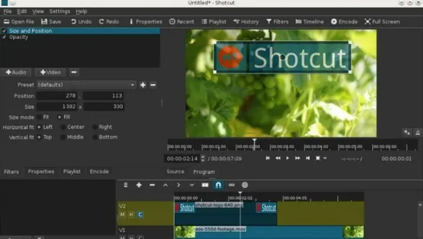The width and height of the screenshot is (423, 239).
Task: Click the rewind playback button
Action: (278, 158)
